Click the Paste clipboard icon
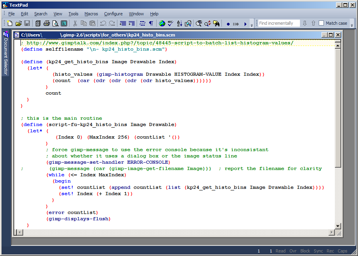 [x=93, y=23]
